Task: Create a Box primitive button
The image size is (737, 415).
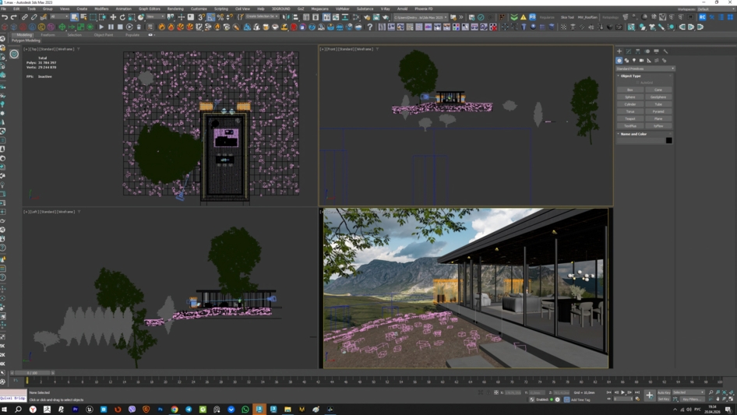Action: click(630, 90)
